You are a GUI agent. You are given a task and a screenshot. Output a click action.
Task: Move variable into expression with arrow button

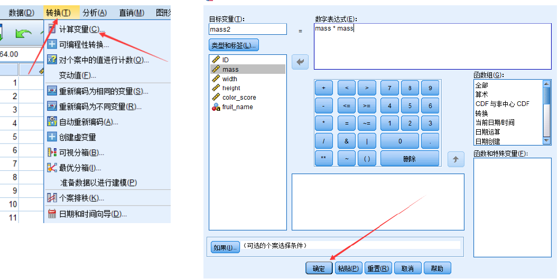300,62
